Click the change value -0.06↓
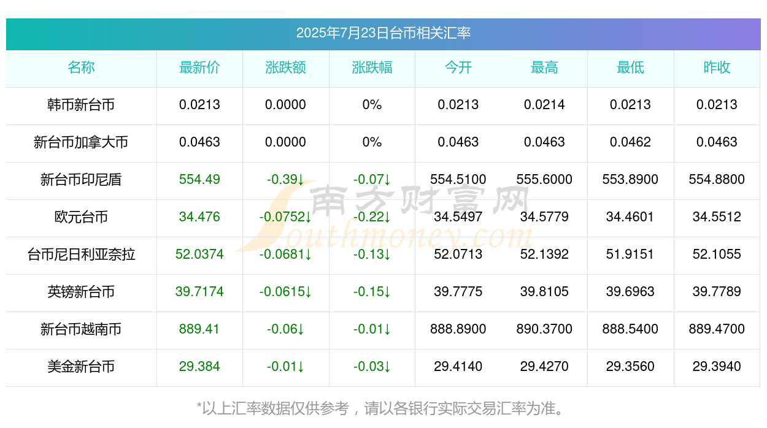 (285, 329)
